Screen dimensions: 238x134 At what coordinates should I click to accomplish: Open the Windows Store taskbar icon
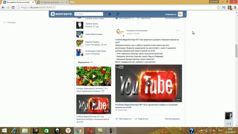point(46,131)
